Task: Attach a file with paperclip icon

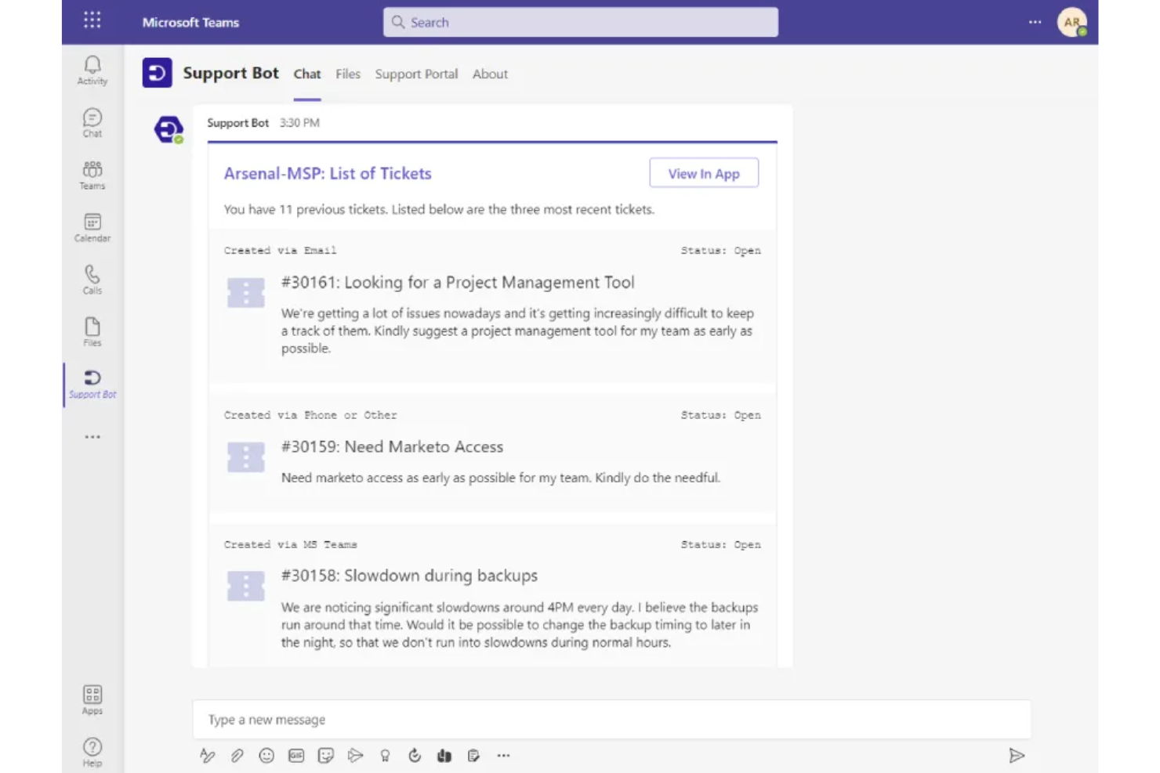Action: pos(237,756)
